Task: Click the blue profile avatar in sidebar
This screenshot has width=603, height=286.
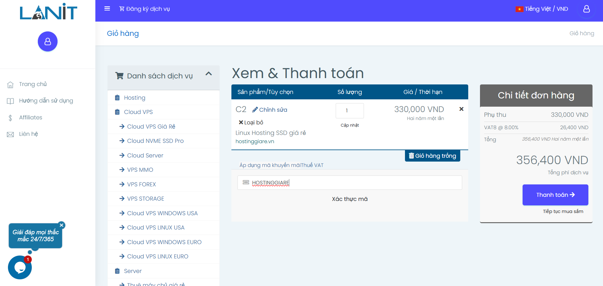Action: 48,41
